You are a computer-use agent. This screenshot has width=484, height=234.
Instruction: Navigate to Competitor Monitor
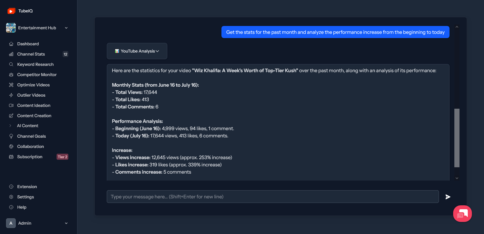37,75
